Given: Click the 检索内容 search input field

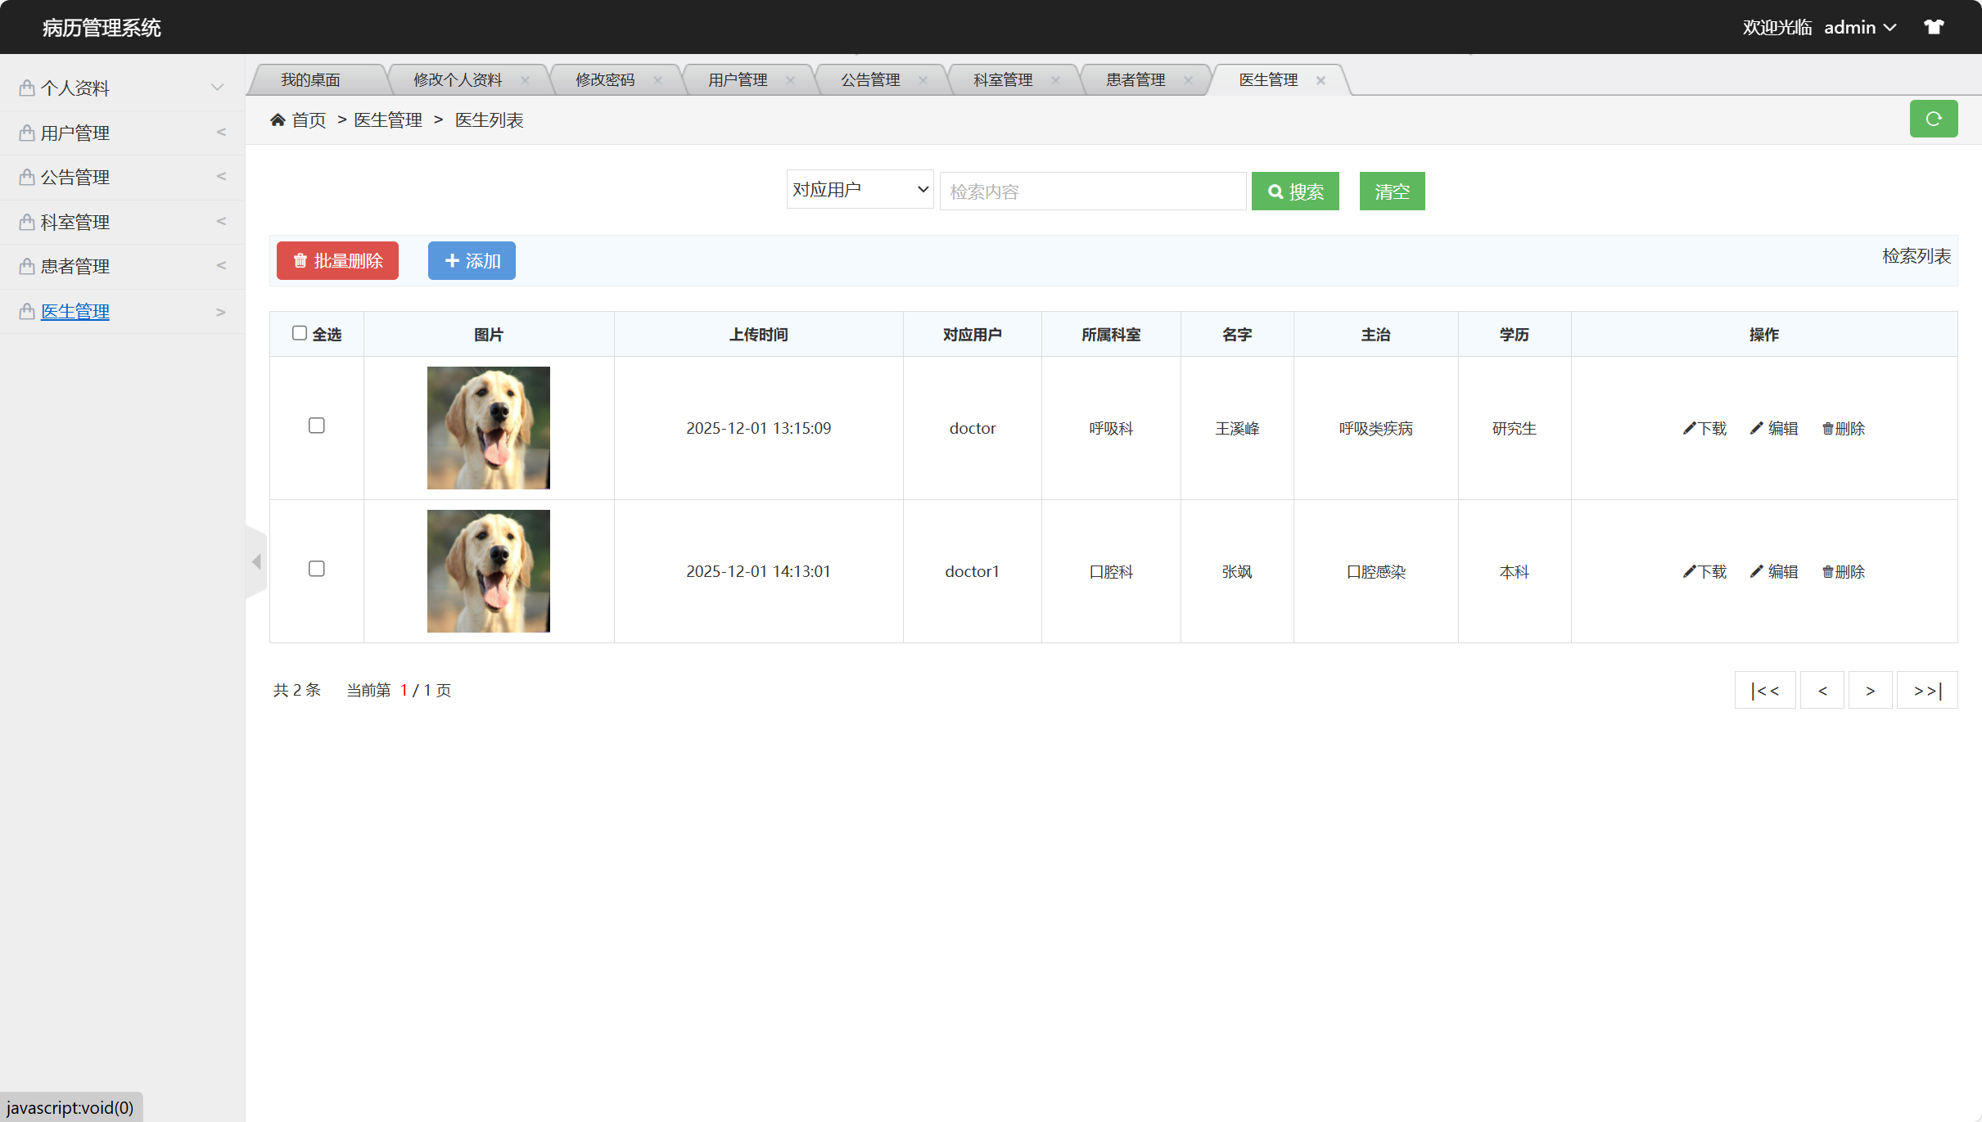Looking at the screenshot, I should tap(1092, 192).
